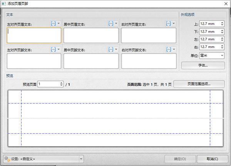This screenshot has height=166, width=231.
Task: Cancel with the 取消(C) button
Action: click(212, 159)
